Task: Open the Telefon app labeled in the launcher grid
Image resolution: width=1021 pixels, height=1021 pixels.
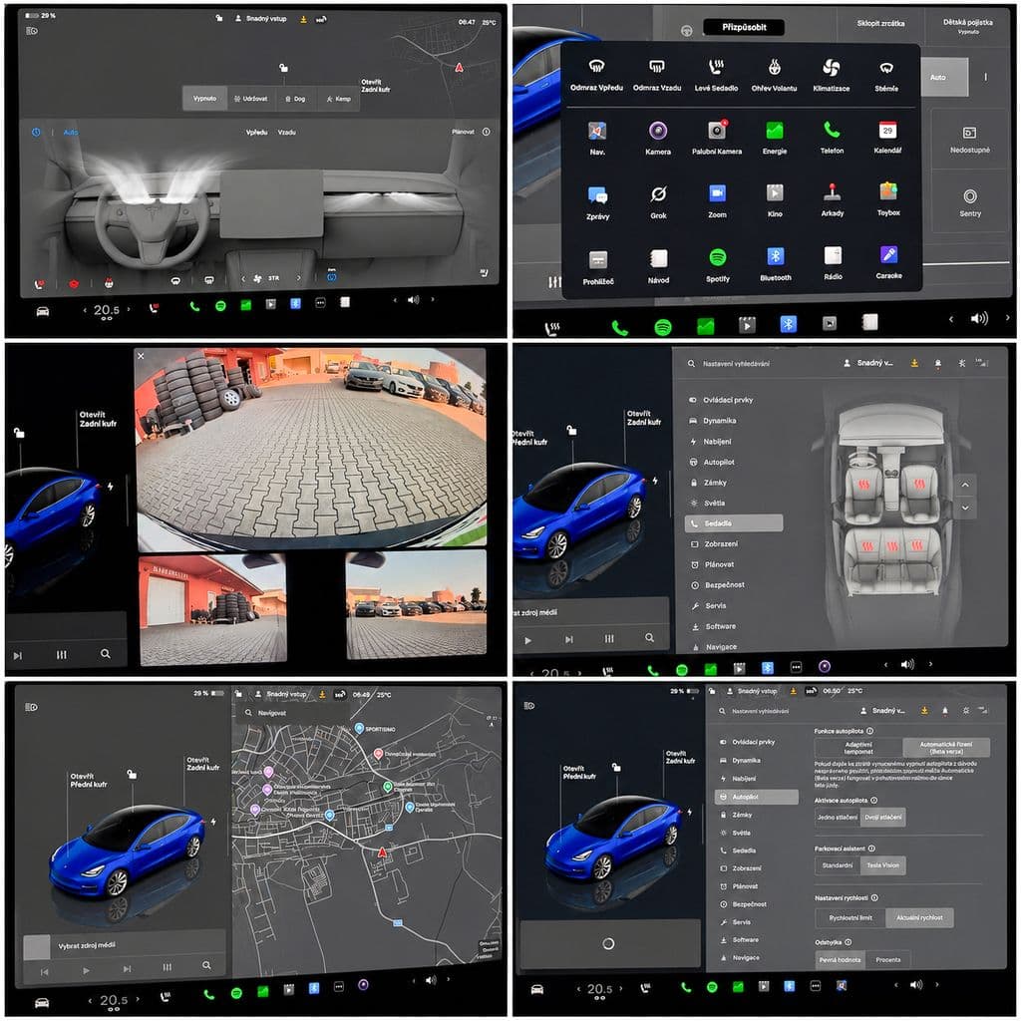Action: pos(832,138)
